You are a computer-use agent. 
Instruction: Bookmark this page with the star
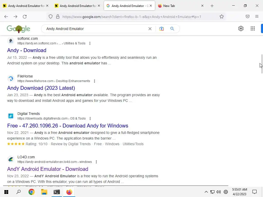[222, 17]
